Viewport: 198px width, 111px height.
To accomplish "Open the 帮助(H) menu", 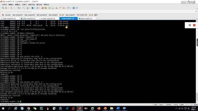I will click(x=46, y=5).
